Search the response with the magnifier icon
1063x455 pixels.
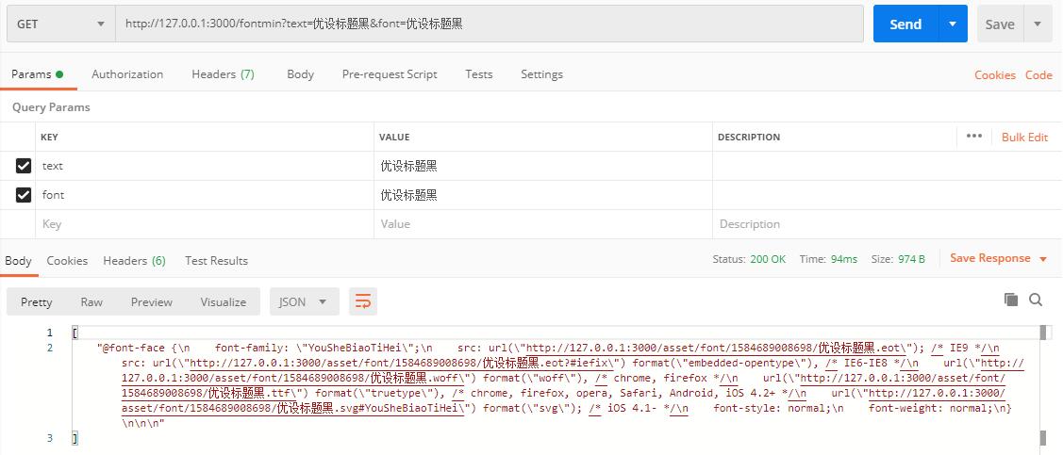1036,300
